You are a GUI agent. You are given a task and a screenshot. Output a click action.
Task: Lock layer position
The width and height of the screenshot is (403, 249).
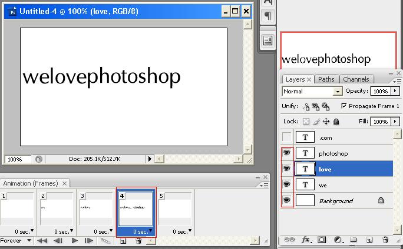click(326, 121)
